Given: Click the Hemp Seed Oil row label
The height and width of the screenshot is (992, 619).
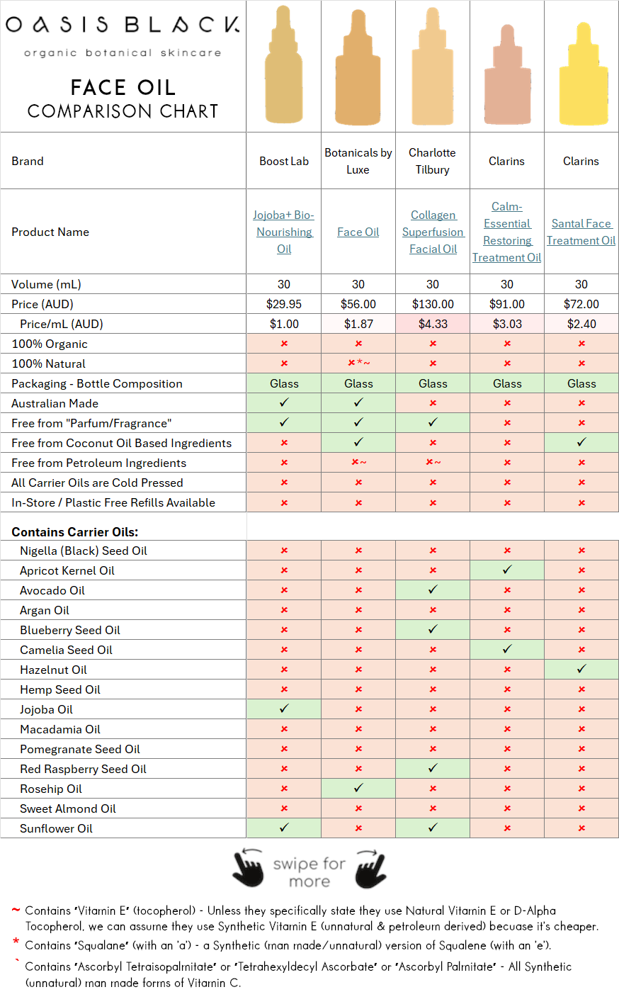Looking at the screenshot, I should (60, 689).
